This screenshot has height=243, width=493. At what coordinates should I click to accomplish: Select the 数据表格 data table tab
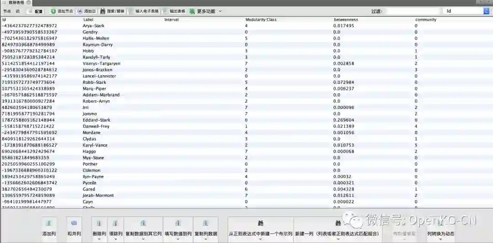pos(16,2)
